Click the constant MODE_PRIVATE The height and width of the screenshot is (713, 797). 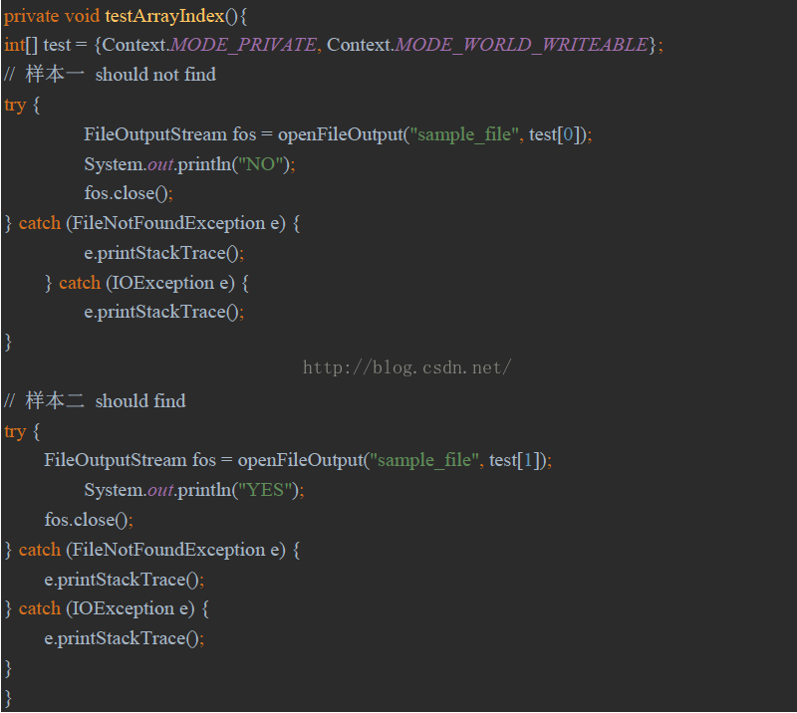243,45
